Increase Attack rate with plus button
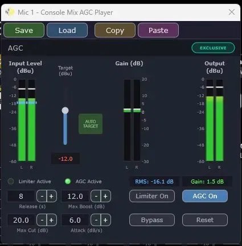The width and height of the screenshot is (242, 246). point(105,220)
